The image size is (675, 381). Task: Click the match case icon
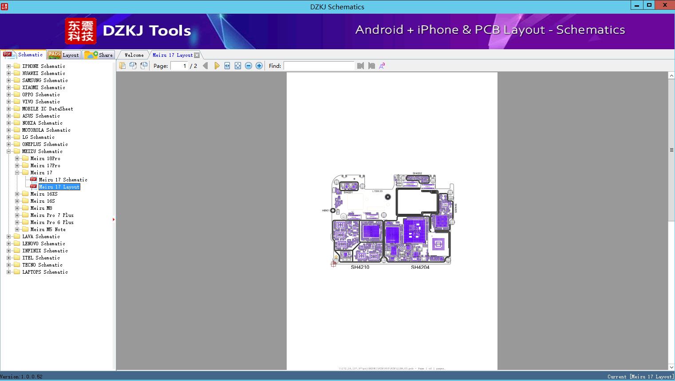pos(382,66)
